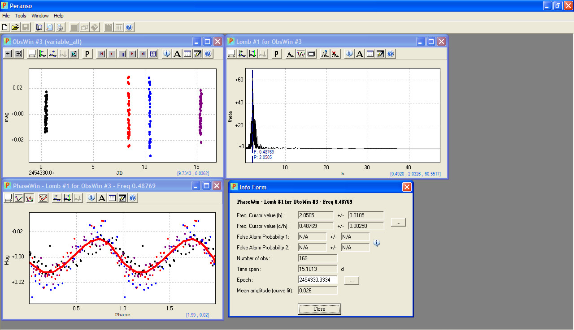Open the ellipsis button beside frequency cursor values
The width and height of the screenshot is (574, 330).
click(398, 223)
